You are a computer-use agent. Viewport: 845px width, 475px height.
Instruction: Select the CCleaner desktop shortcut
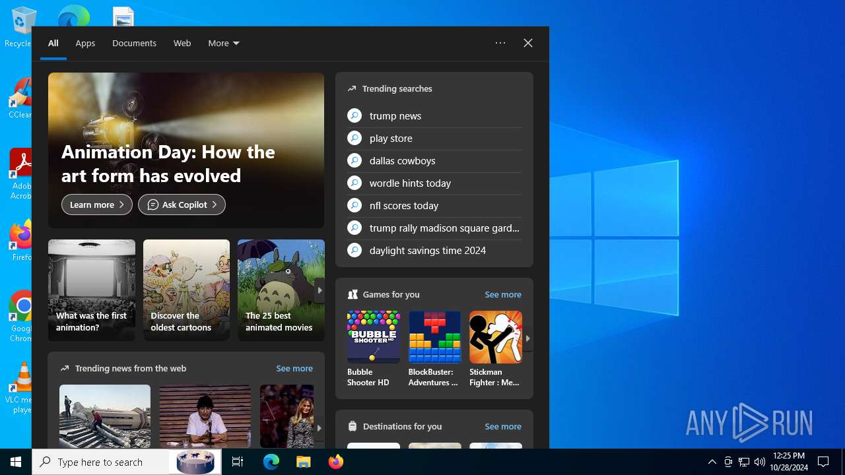(21, 99)
